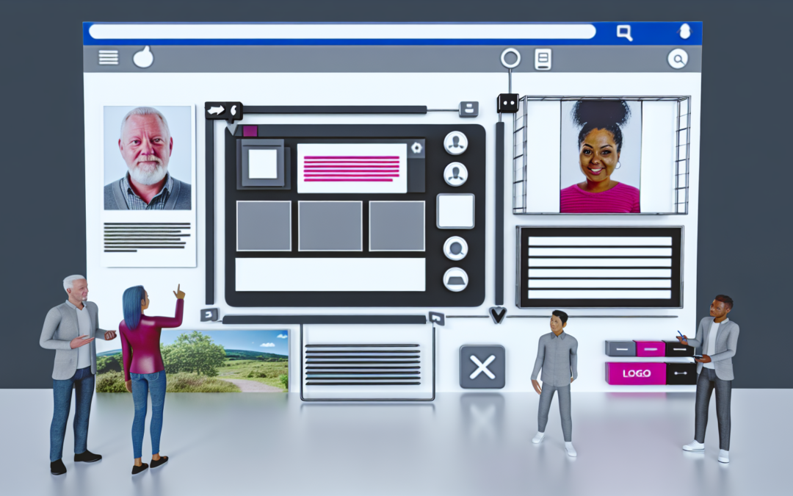Click the wide white field at dark panel bottom
793x496 pixels.
click(330, 275)
